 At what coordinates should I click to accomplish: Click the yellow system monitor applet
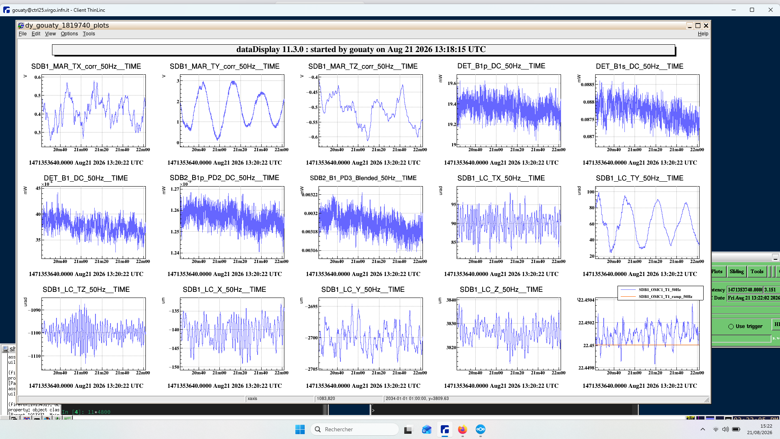click(x=690, y=418)
